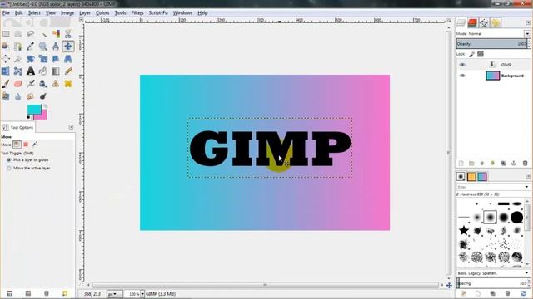Viewport: 533px width, 299px height.
Task: Select the Flip tool
Action: [x=6, y=71]
